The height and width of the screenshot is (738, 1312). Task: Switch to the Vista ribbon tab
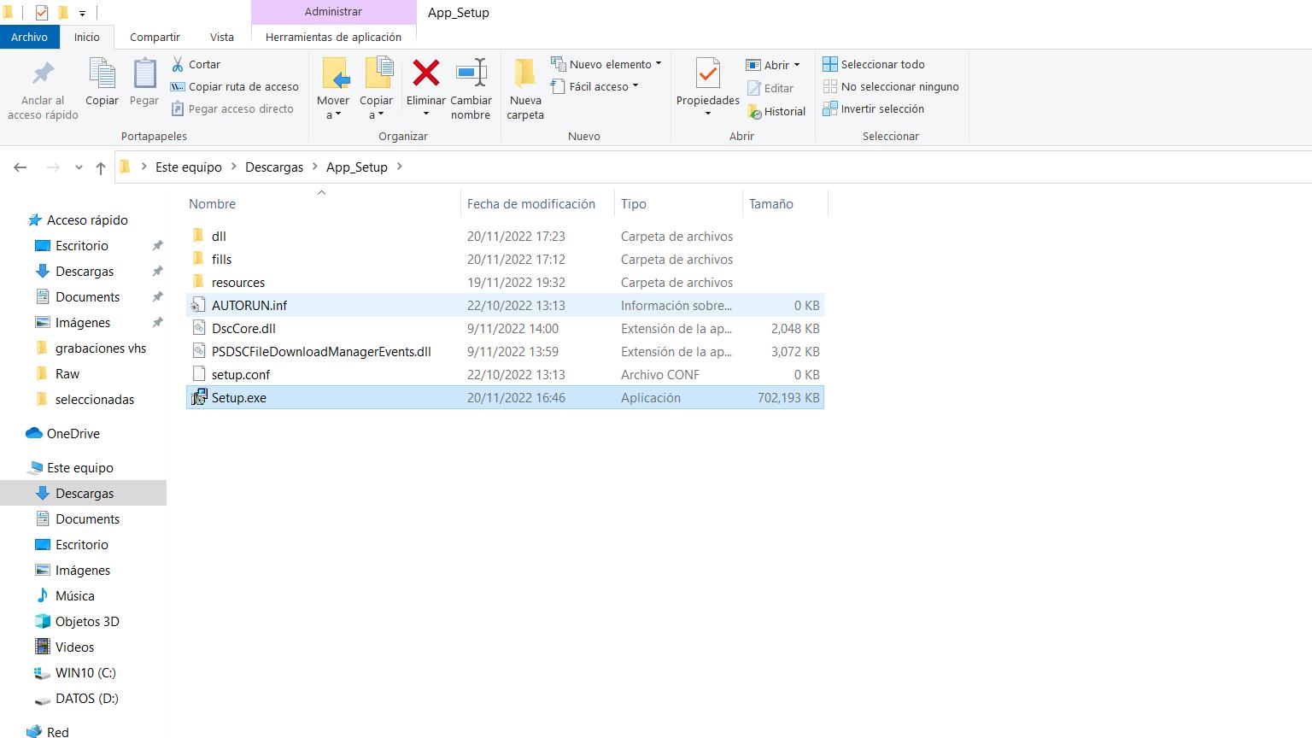tap(221, 37)
